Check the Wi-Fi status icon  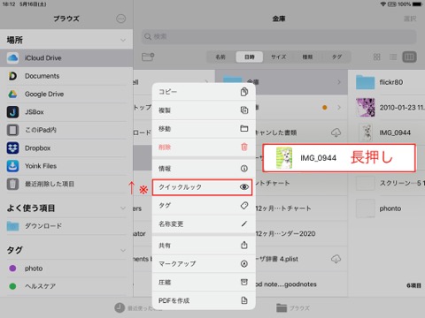coord(383,4)
